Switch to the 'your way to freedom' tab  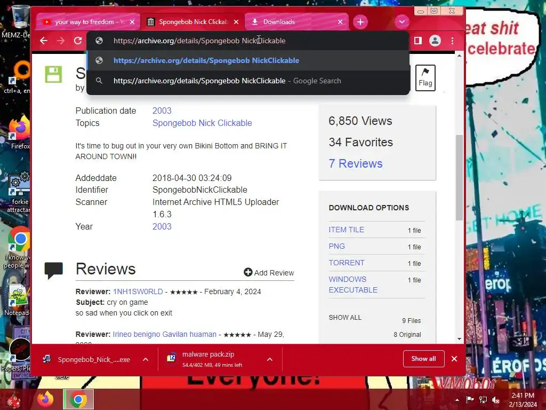coord(88,22)
